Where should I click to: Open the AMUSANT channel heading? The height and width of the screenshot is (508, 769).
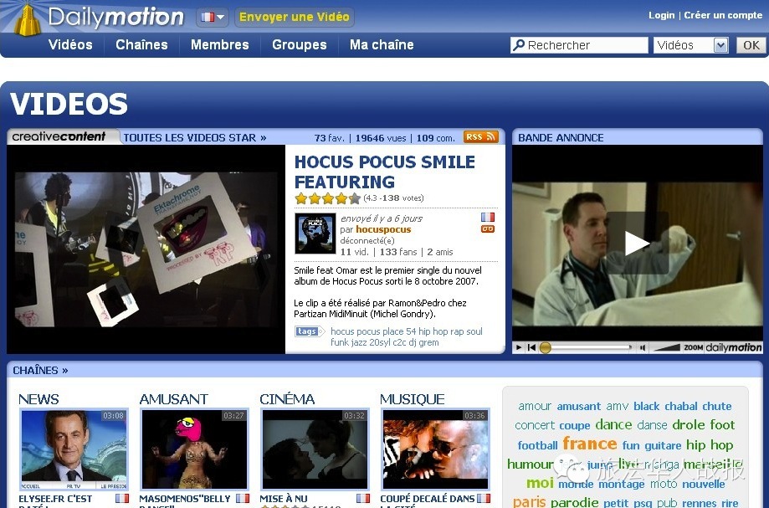pyautogui.click(x=173, y=399)
